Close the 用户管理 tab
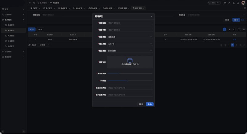247x134 pixels. click(x=54, y=8)
